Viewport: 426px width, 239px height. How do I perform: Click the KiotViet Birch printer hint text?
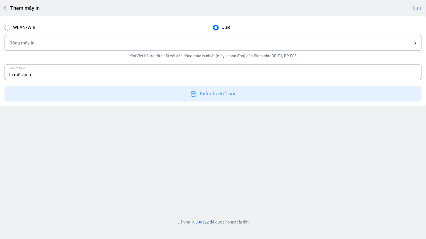(213, 56)
